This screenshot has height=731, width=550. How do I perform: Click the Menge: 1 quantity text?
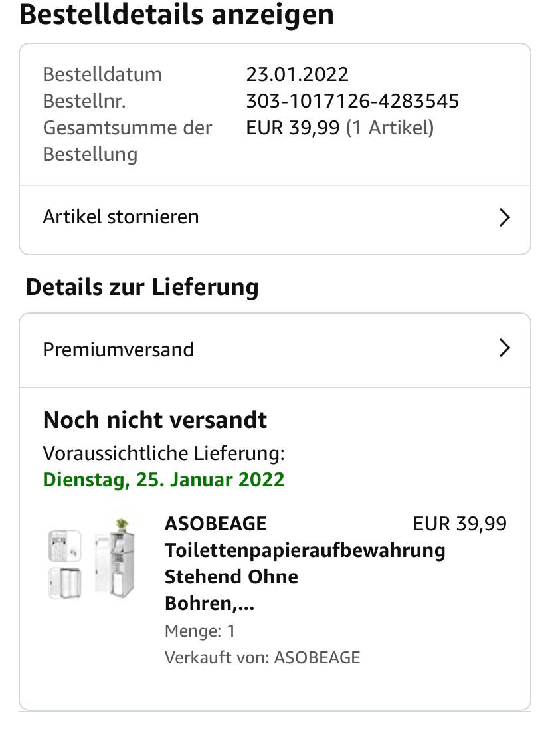199,631
